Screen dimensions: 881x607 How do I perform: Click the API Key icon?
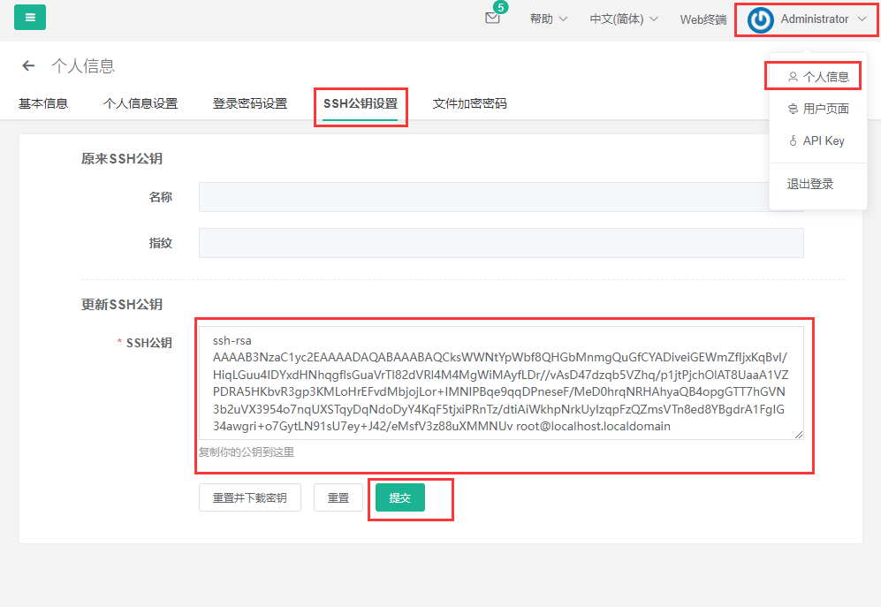point(794,140)
